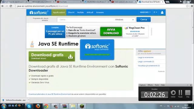Screen dimensions: 194x109
Task: Open the Giochi menu section
Action: pyautogui.click(x=71, y=12)
